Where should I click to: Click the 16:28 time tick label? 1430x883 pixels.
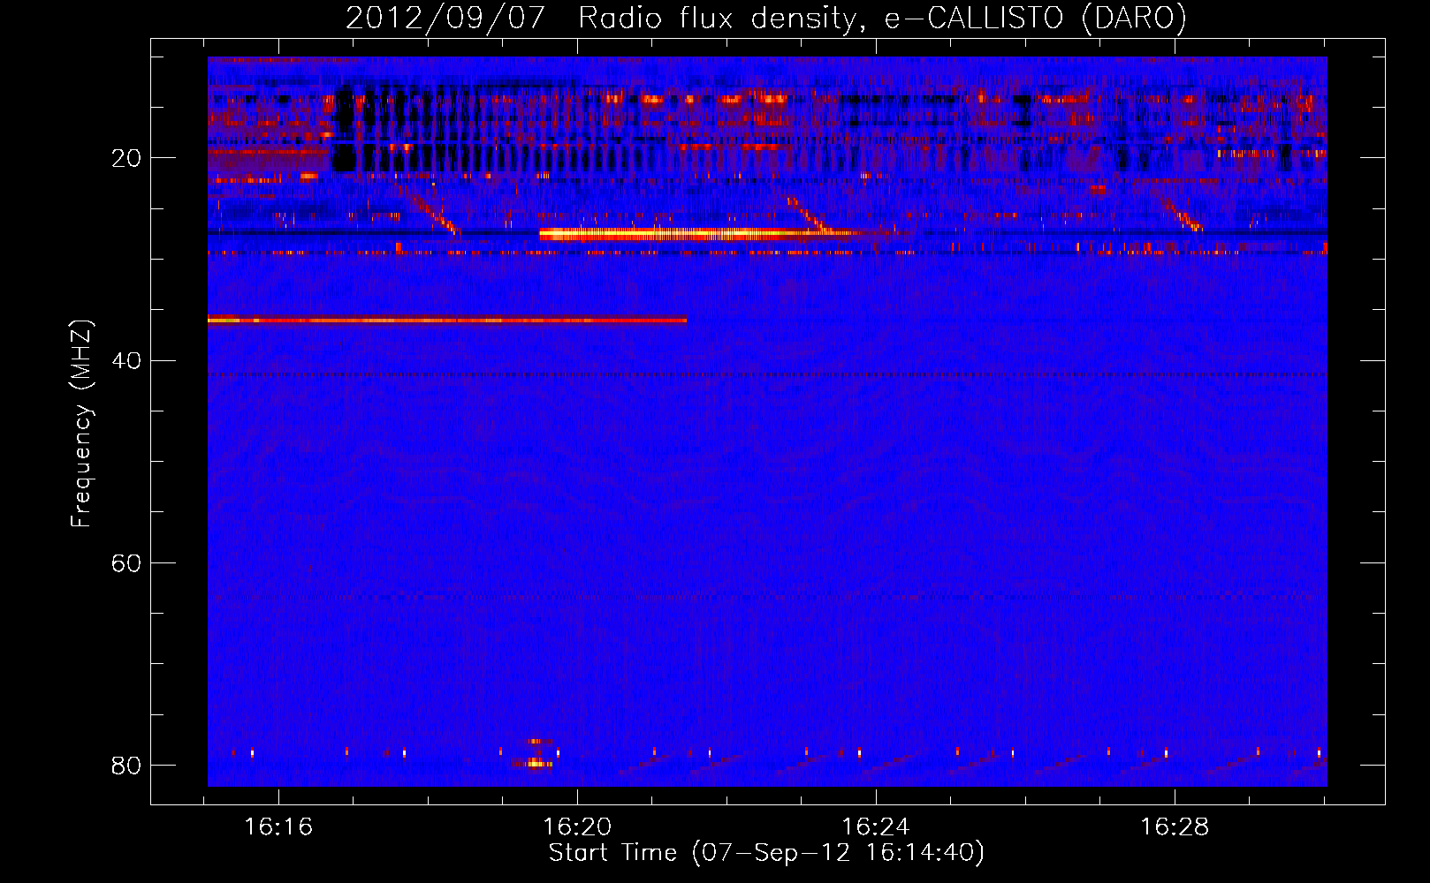coord(1175,827)
